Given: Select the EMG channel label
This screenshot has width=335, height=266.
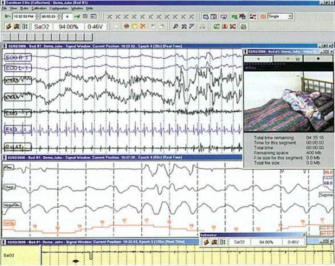Looking at the screenshot, I should 18,113.
